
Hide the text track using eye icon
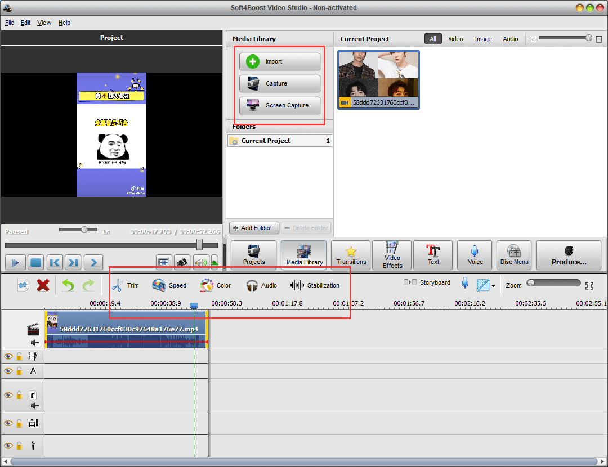coord(8,371)
